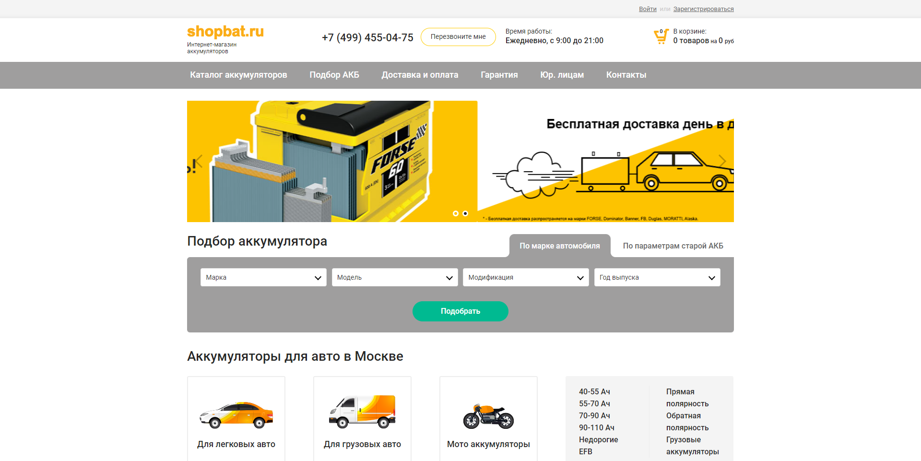Expand the 'Модель' dropdown
The width and height of the screenshot is (921, 461).
394,277
